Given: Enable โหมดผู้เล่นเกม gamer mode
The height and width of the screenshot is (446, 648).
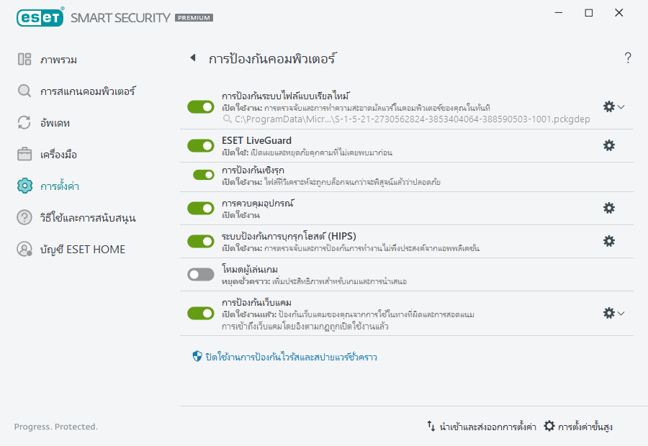Looking at the screenshot, I should (x=200, y=276).
